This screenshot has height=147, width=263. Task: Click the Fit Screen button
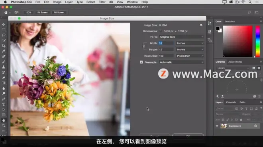[42, 13]
